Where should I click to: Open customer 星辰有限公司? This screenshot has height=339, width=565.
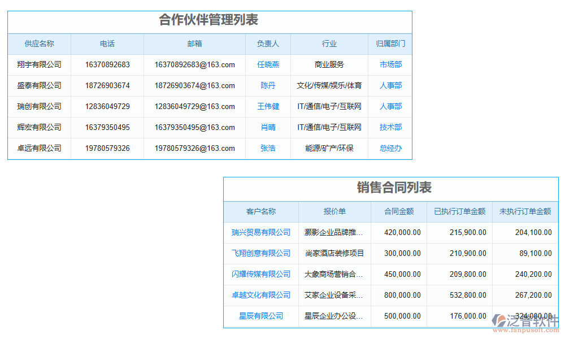(x=260, y=316)
